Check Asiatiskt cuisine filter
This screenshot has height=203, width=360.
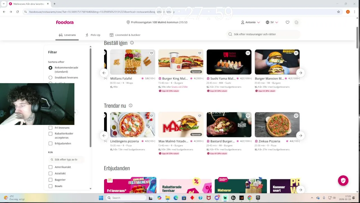coord(50,173)
